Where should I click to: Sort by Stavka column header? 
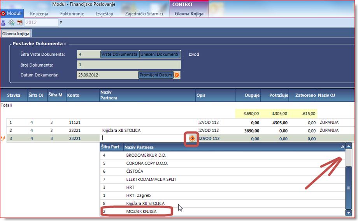pyautogui.click(x=14, y=95)
